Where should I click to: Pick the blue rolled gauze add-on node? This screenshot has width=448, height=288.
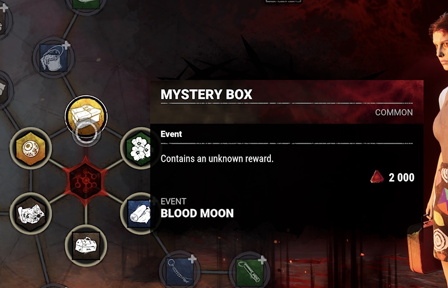[139, 213]
